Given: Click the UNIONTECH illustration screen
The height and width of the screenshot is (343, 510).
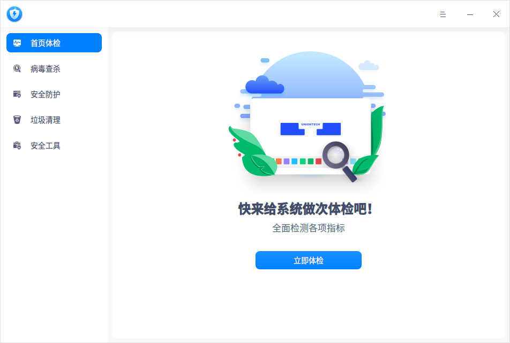Looking at the screenshot, I should tap(311, 136).
